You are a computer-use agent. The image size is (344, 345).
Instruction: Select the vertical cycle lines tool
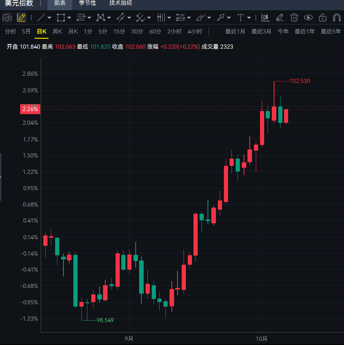coord(161,17)
